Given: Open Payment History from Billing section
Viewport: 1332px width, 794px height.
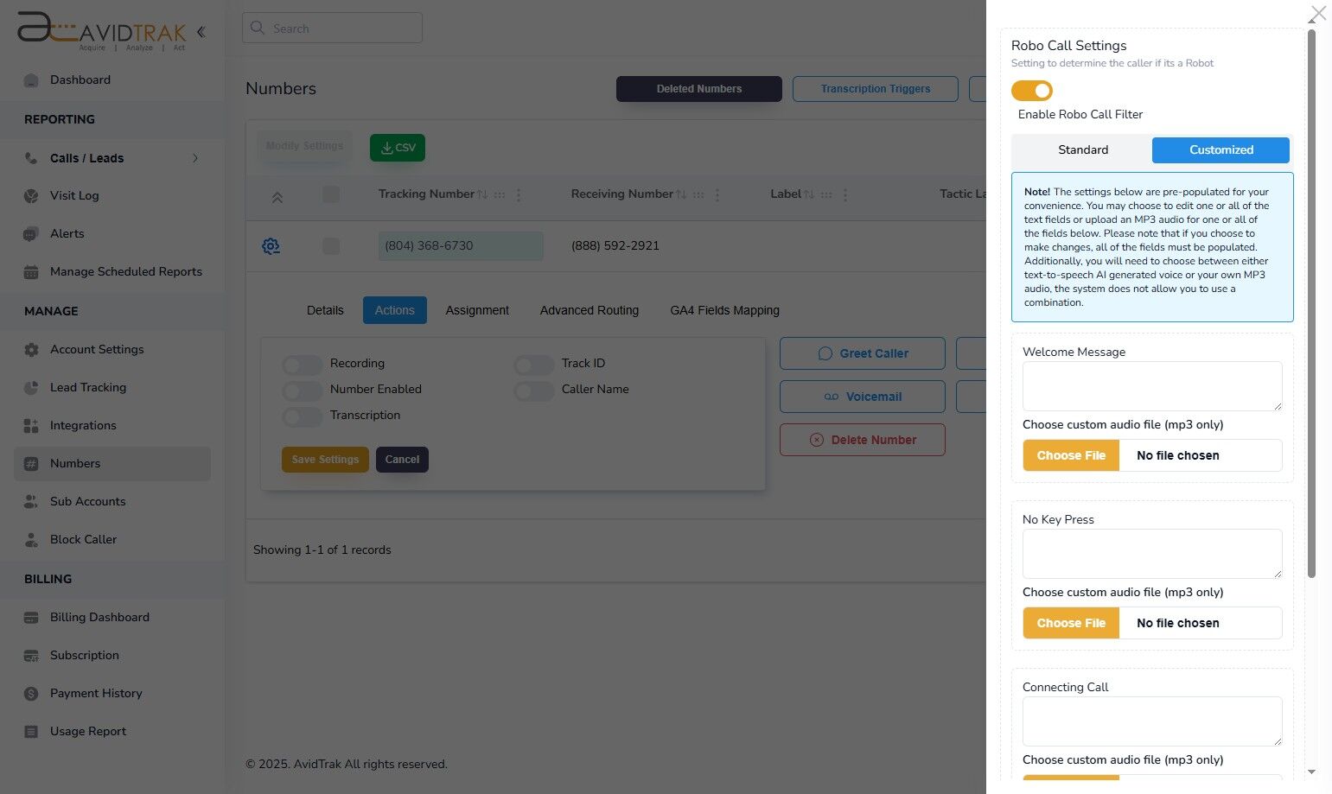Looking at the screenshot, I should 95,693.
